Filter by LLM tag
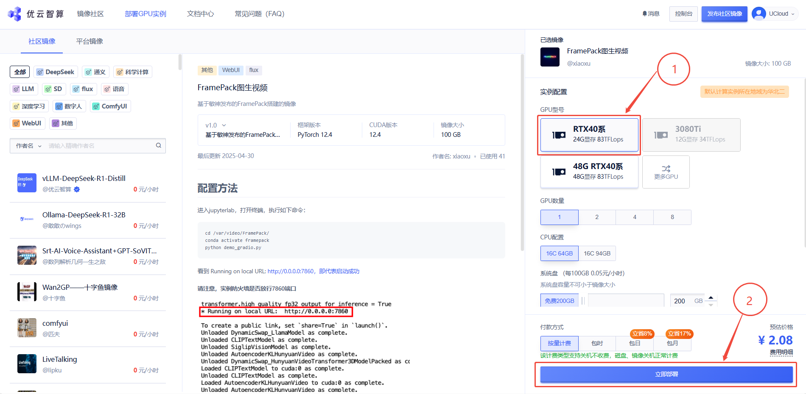The width and height of the screenshot is (806, 394). (x=24, y=89)
